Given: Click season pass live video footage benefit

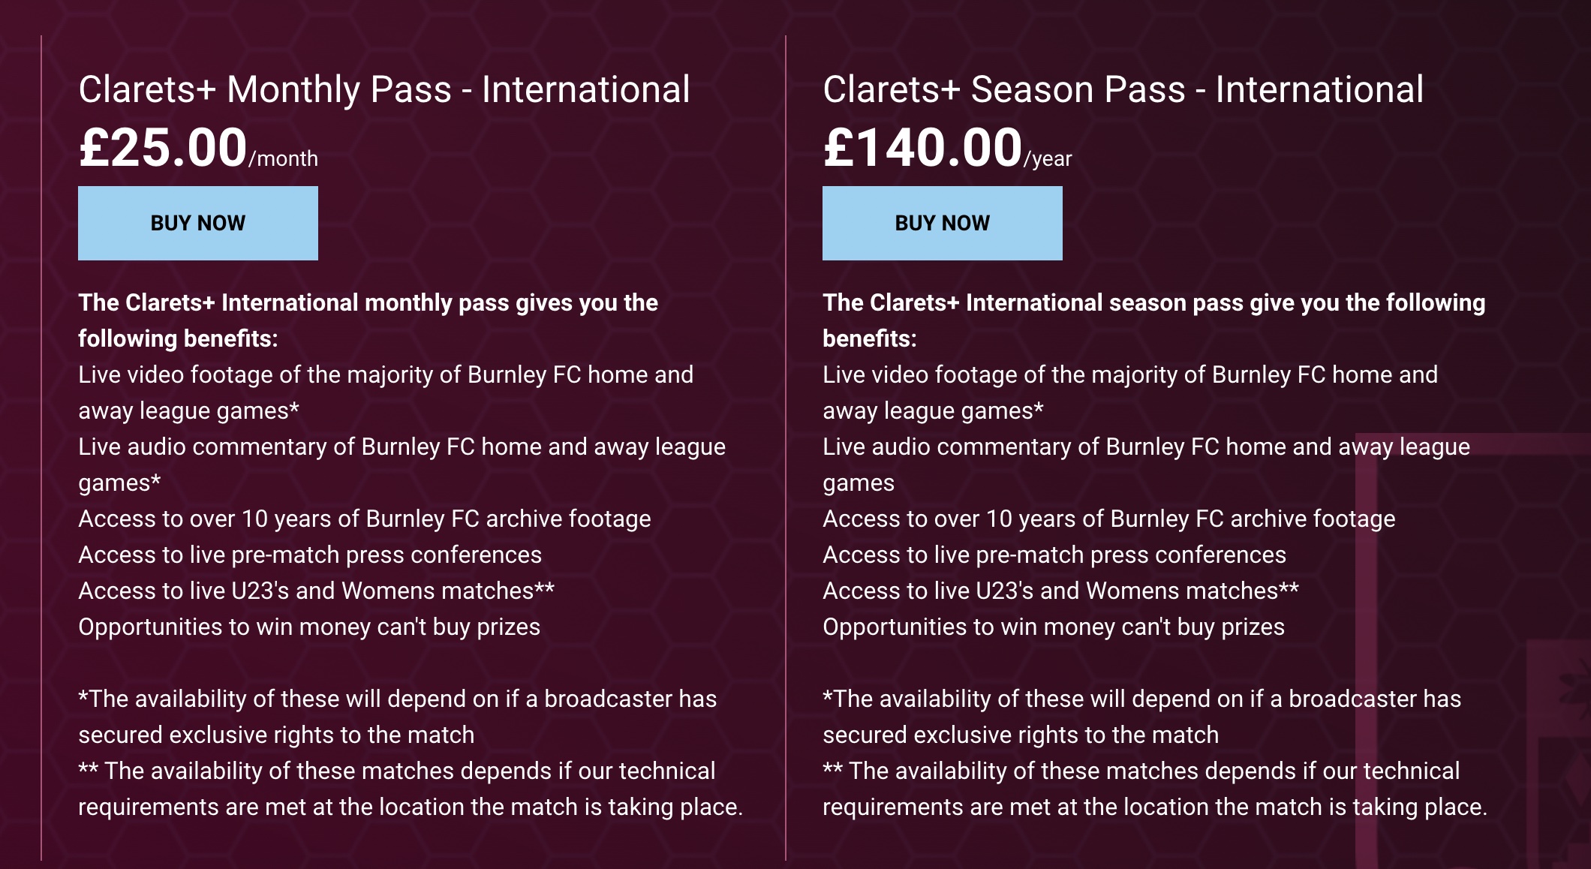Looking at the screenshot, I should 1130,392.
